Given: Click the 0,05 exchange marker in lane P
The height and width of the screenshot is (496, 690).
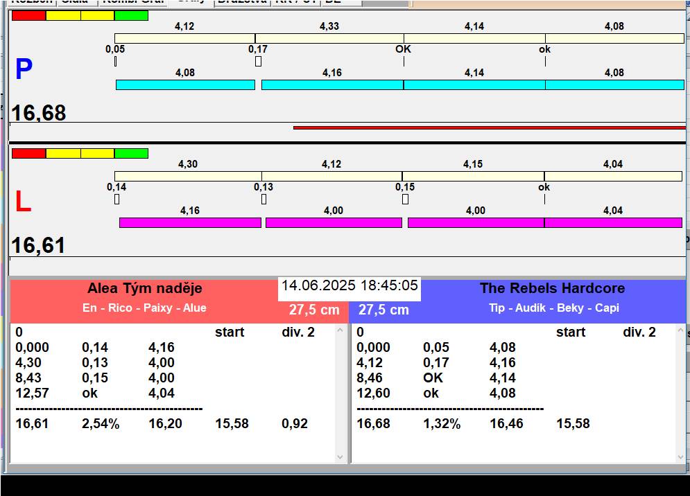Looking at the screenshot, I should 115,61.
